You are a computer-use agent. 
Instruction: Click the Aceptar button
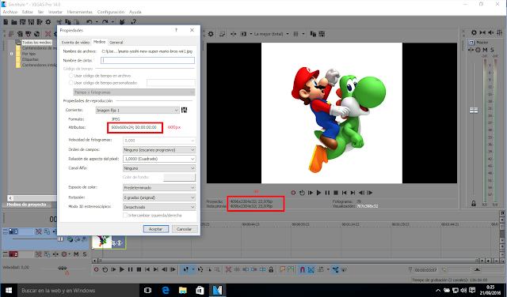click(x=156, y=228)
